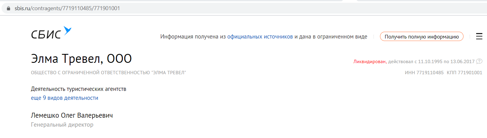
Task: Open the 'официальных источников' link
Action: [x=260, y=37]
